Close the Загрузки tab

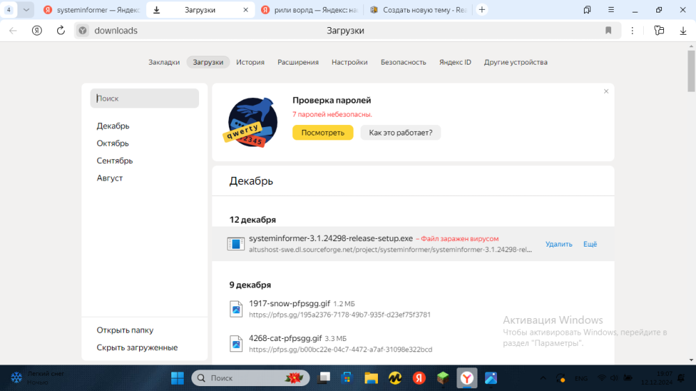coord(246,10)
